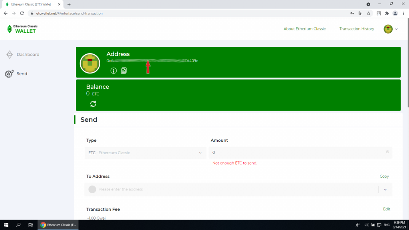Open the About Etherium Classic link
409x230 pixels.
pos(304,29)
